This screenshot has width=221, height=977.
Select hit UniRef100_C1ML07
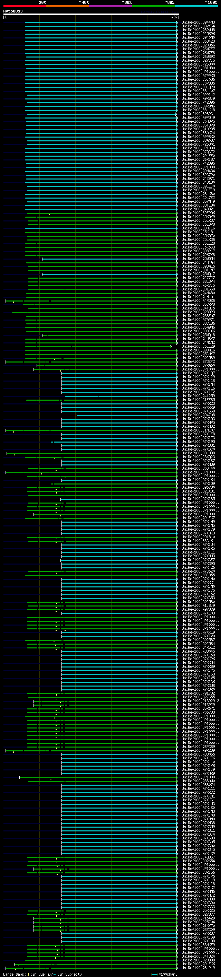tap(198, 430)
